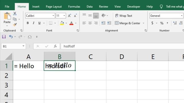Click the Increase Decimal icon
Viewport: 184px width, 103px height.
click(175, 23)
